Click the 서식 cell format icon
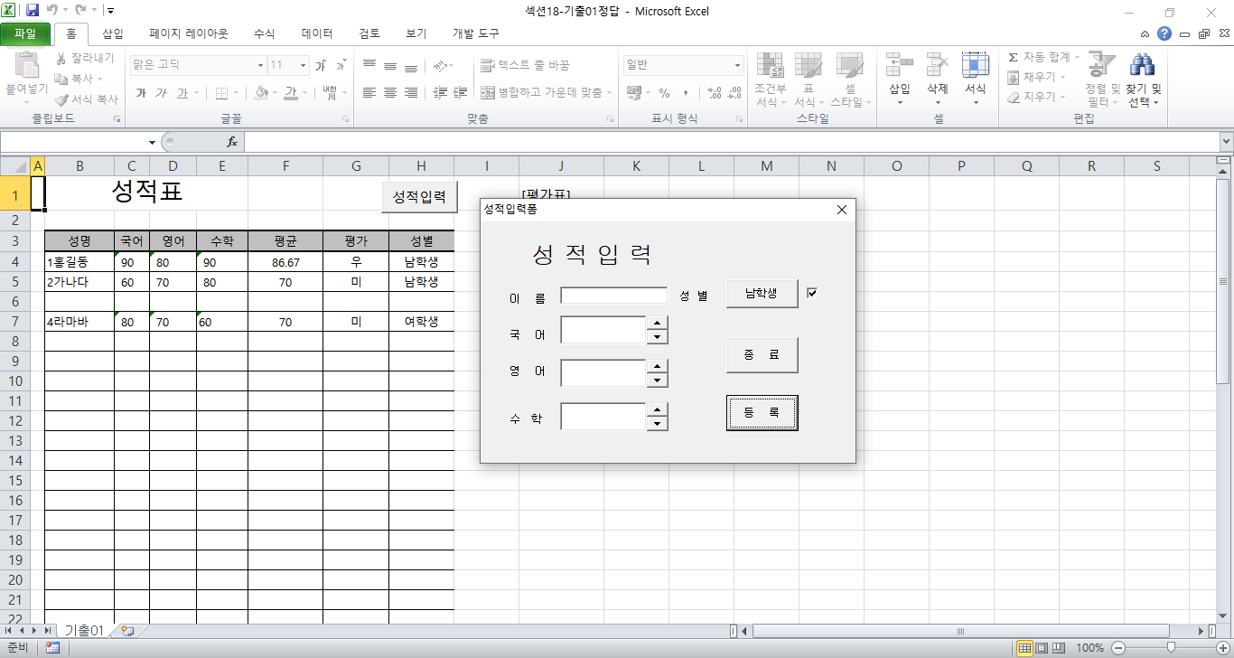Image resolution: width=1234 pixels, height=658 pixels. [x=975, y=66]
